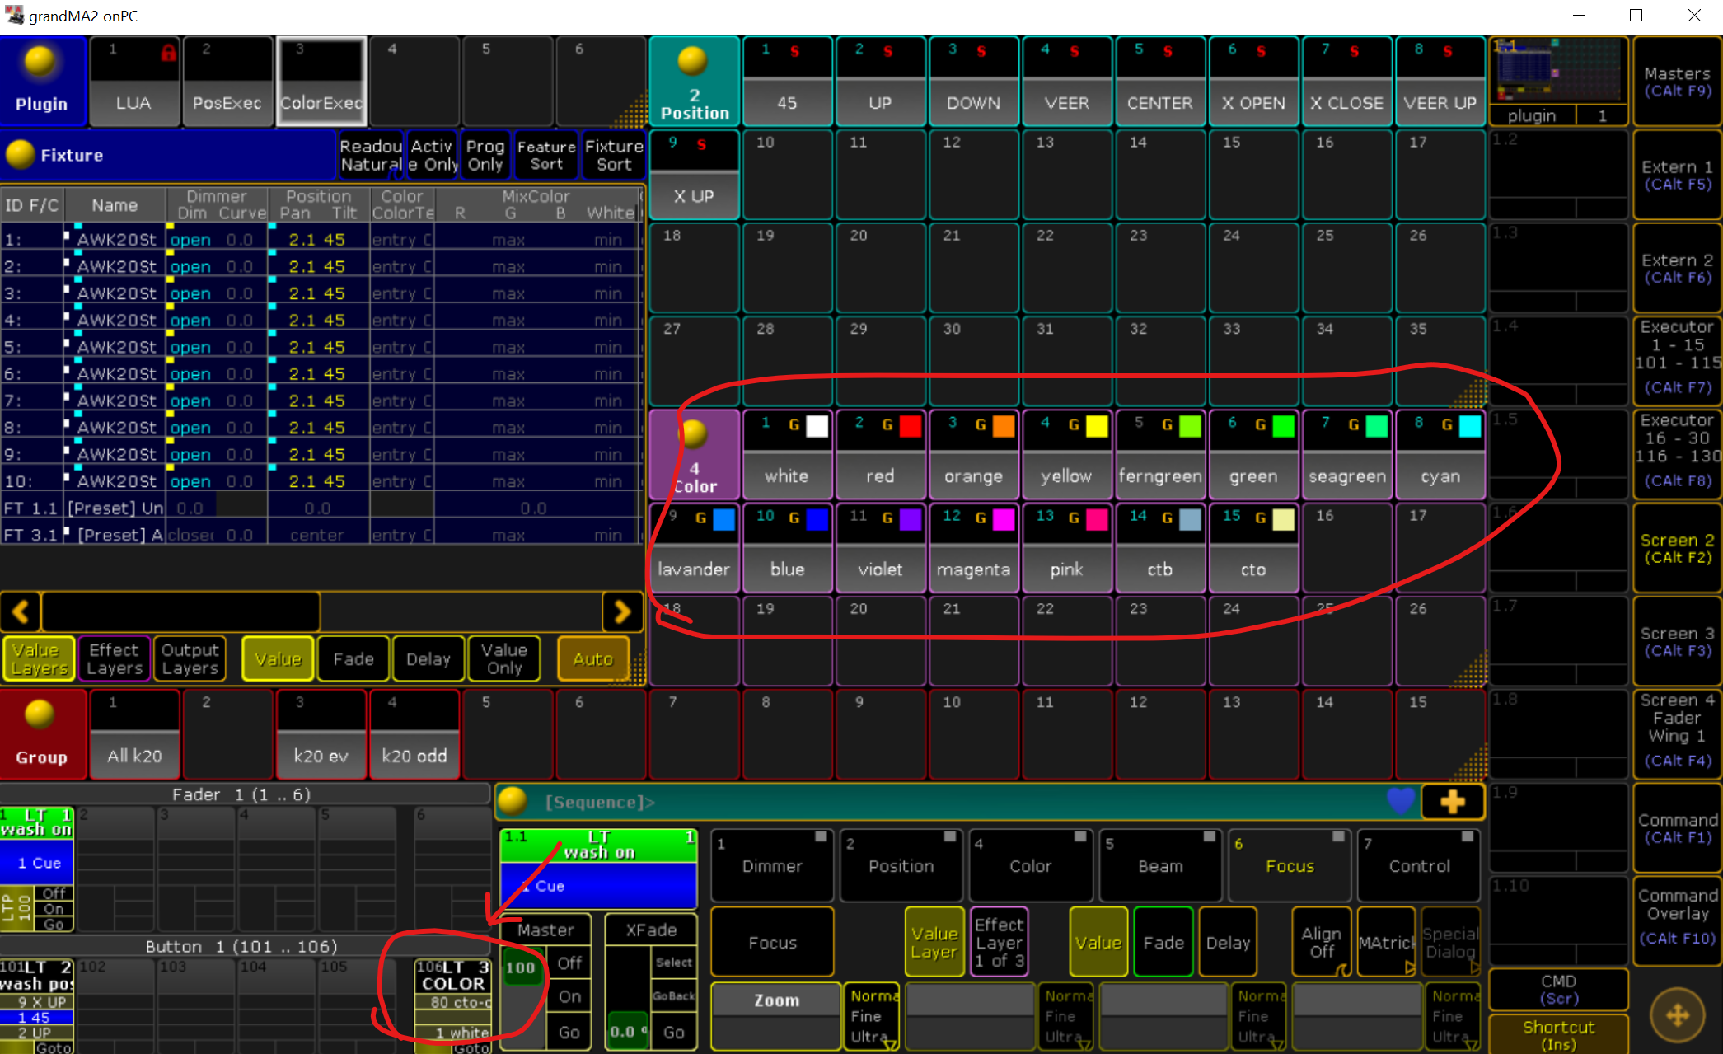Viewport: 1723px width, 1054px height.
Task: Enable the Value Only layer button
Action: click(503, 658)
